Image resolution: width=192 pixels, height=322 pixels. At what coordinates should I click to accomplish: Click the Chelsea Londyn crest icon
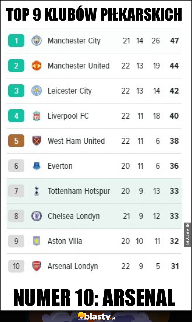(x=37, y=216)
